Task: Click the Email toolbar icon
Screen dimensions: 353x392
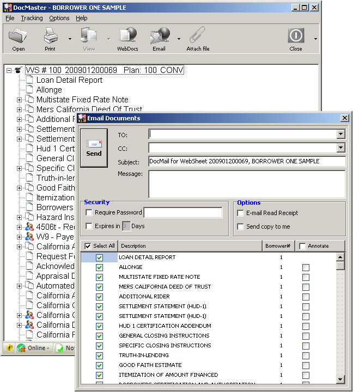Action: [x=159, y=36]
